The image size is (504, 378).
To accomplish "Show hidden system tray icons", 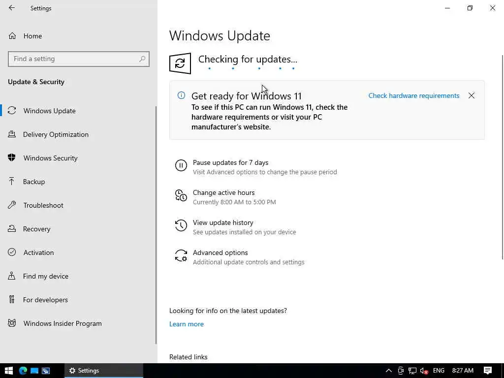I will [389, 371].
